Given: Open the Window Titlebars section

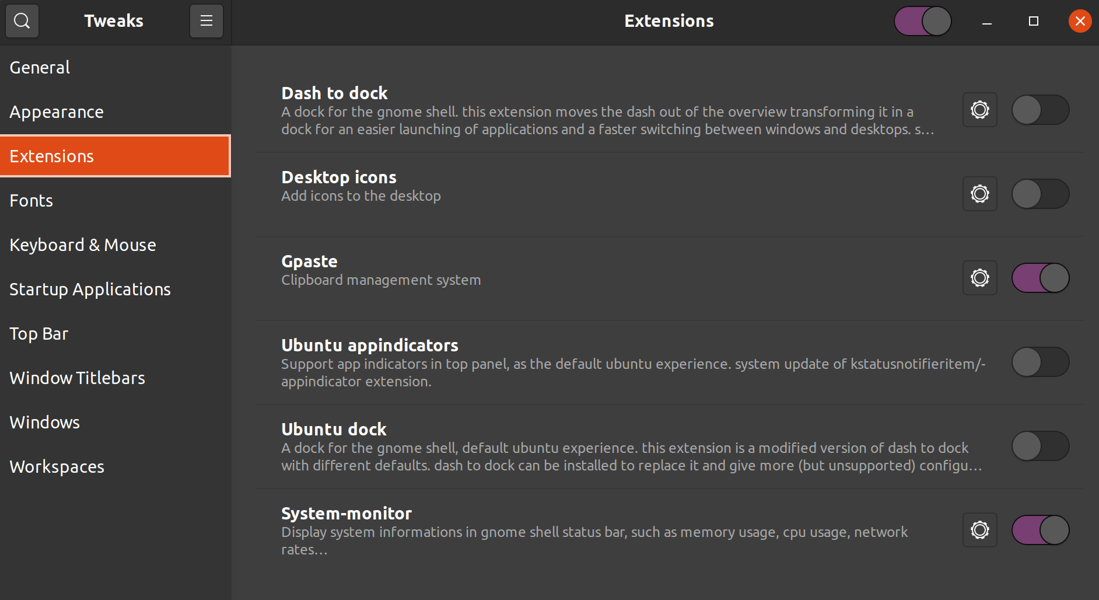Looking at the screenshot, I should tap(77, 378).
